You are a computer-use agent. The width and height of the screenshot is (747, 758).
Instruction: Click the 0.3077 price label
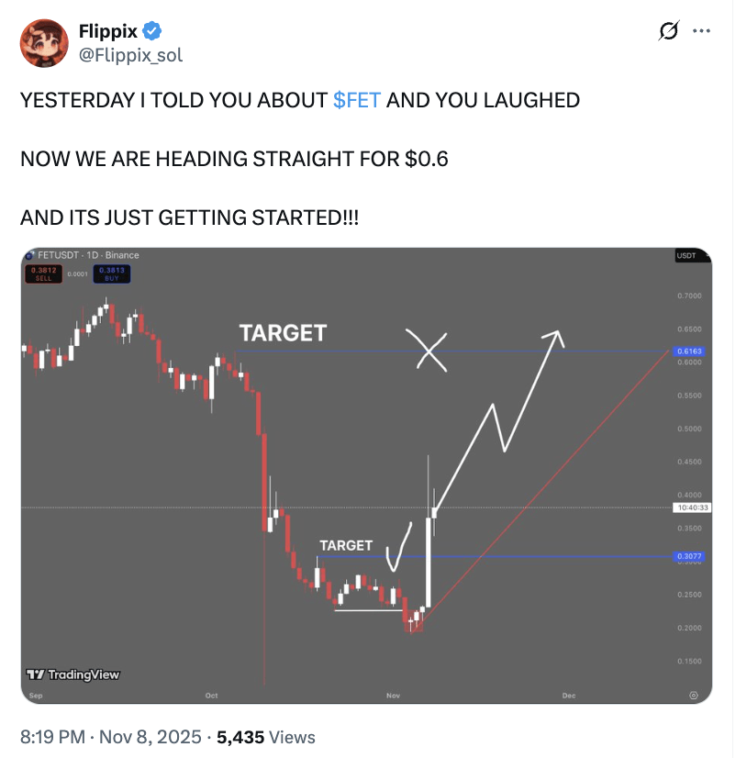(x=689, y=556)
